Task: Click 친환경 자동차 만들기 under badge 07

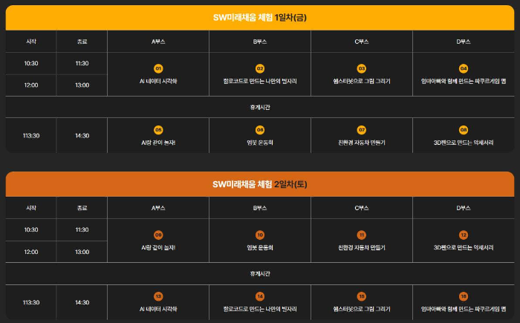Action: (362, 143)
